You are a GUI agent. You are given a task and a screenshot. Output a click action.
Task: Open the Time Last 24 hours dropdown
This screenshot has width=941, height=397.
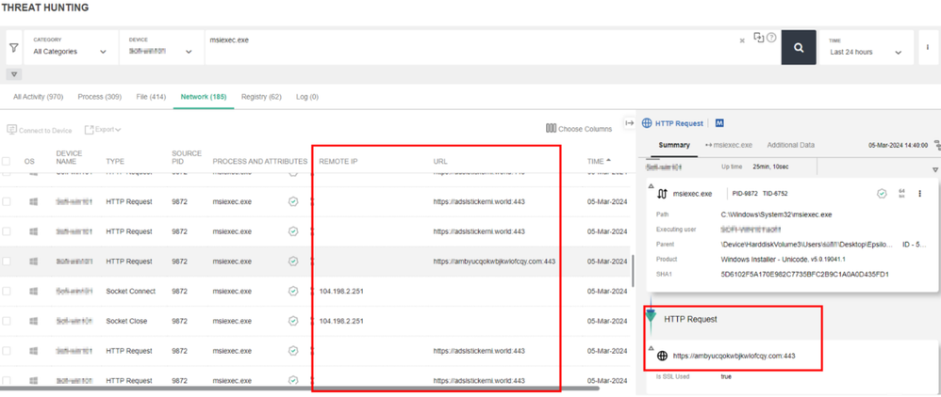(x=866, y=47)
